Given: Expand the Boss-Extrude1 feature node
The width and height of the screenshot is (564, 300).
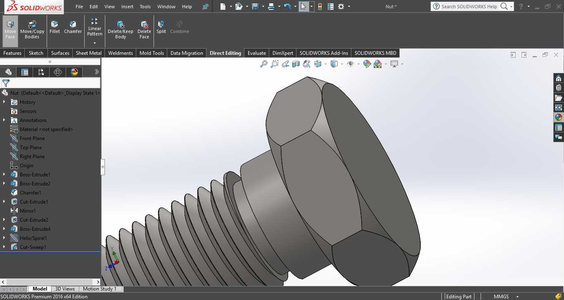Looking at the screenshot, I should click(4, 174).
